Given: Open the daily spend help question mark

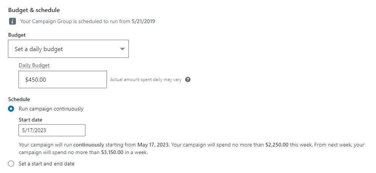Looking at the screenshot, I should tap(188, 79).
